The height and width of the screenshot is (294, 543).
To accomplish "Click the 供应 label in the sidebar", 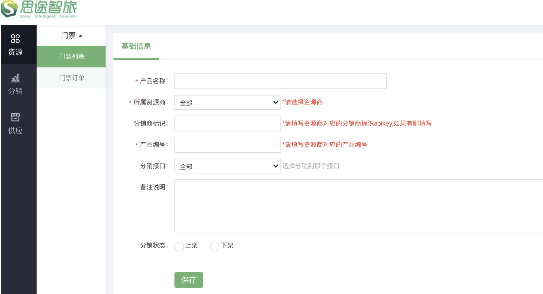I will pyautogui.click(x=15, y=130).
